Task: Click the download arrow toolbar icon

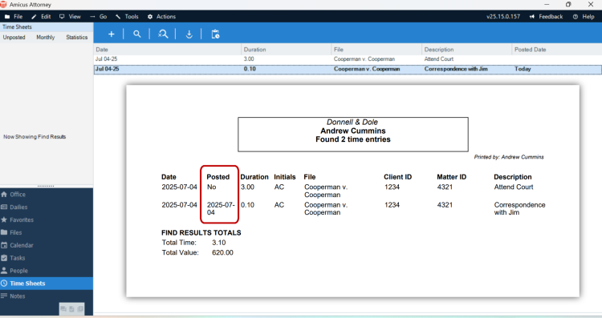Action: pyautogui.click(x=189, y=34)
